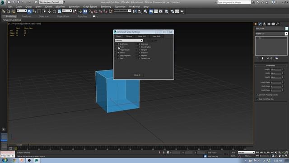The image size is (289, 163).
Task: Open the Material Editor icon
Action: (x=167, y=11)
